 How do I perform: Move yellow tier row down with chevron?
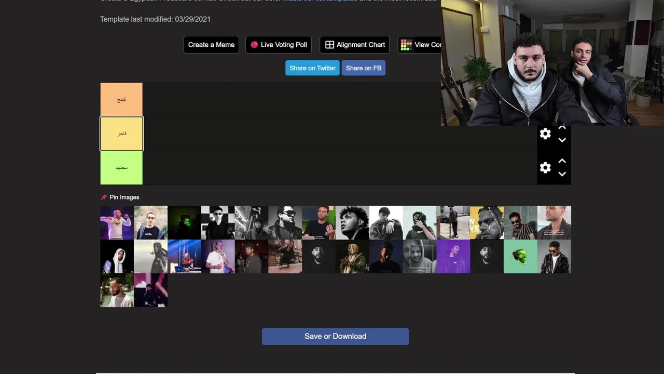click(x=562, y=140)
